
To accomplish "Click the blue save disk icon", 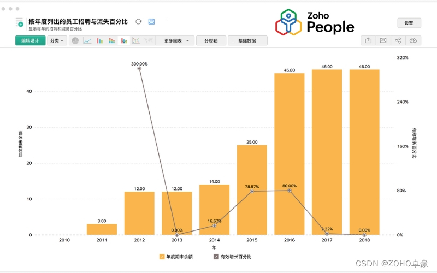I will tap(151, 22).
